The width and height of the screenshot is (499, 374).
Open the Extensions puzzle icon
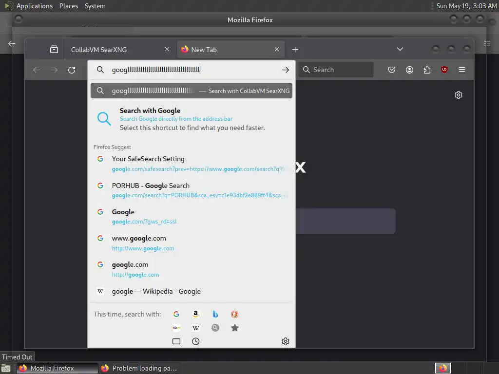point(427,70)
